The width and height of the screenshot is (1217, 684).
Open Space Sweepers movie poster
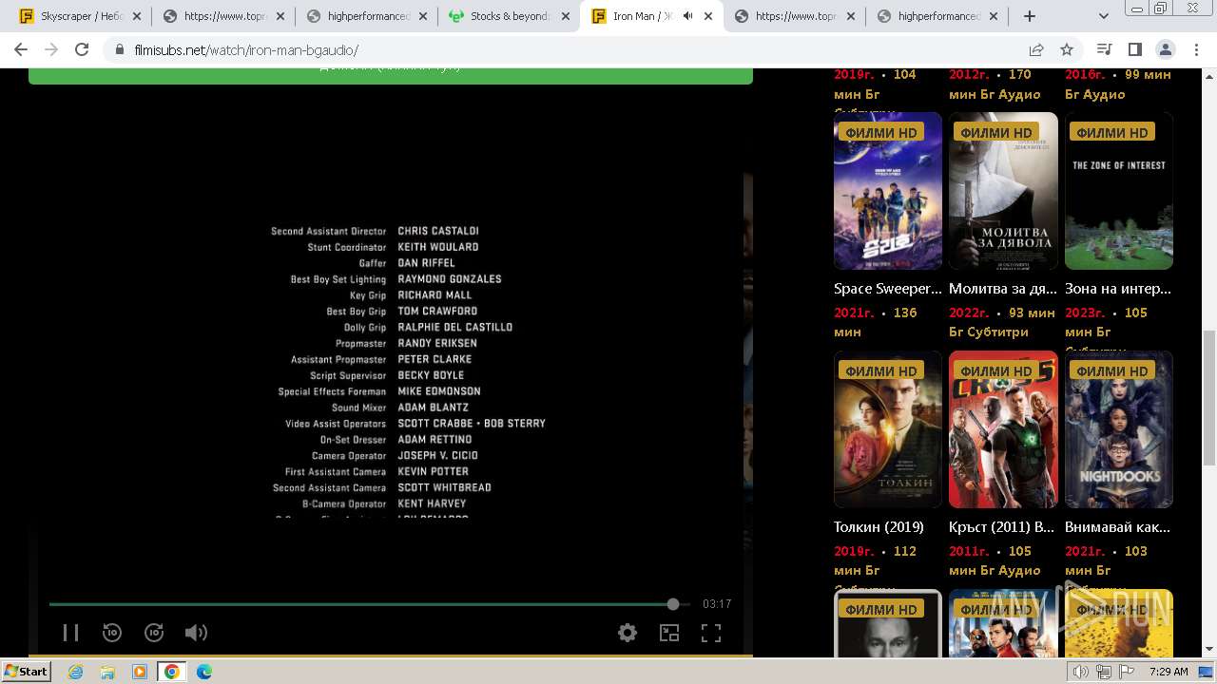click(888, 191)
